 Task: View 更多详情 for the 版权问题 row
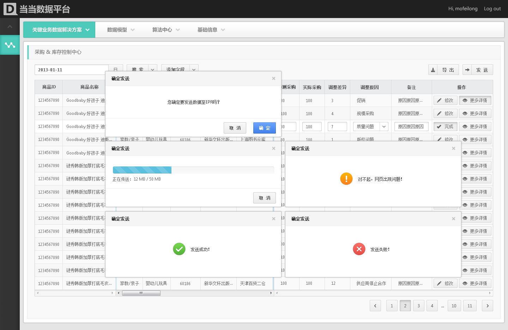(475, 139)
